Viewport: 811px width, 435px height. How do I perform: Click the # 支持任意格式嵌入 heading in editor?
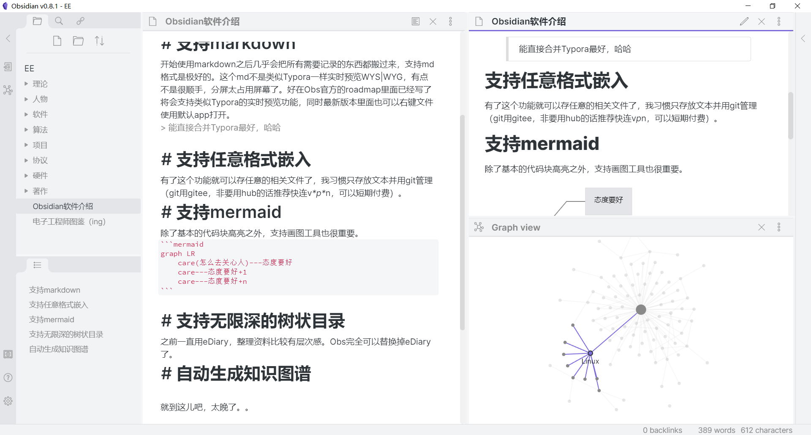tap(236, 160)
